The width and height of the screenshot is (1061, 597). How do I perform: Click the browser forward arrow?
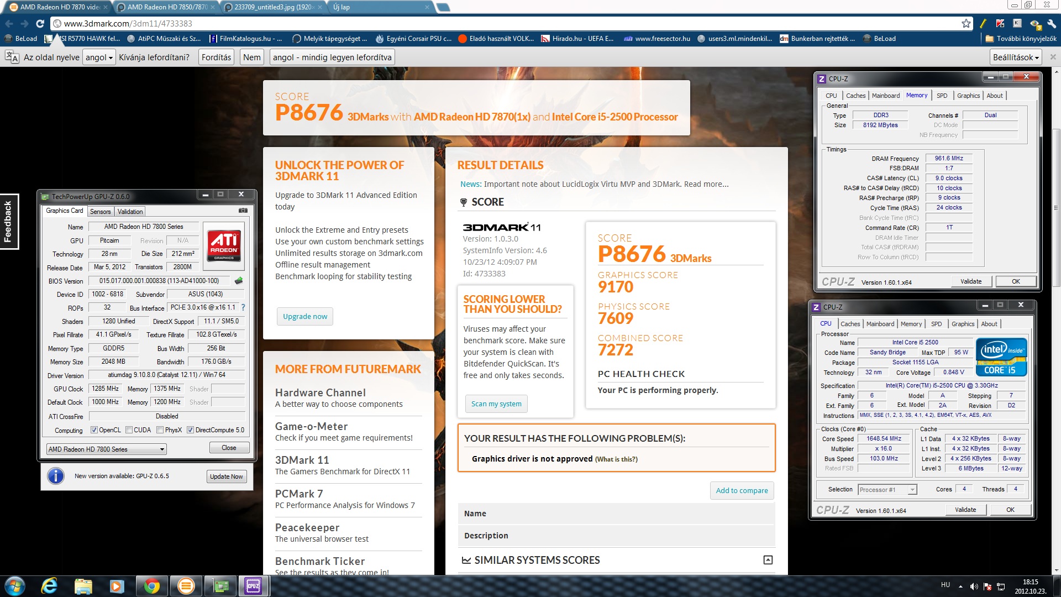(24, 23)
